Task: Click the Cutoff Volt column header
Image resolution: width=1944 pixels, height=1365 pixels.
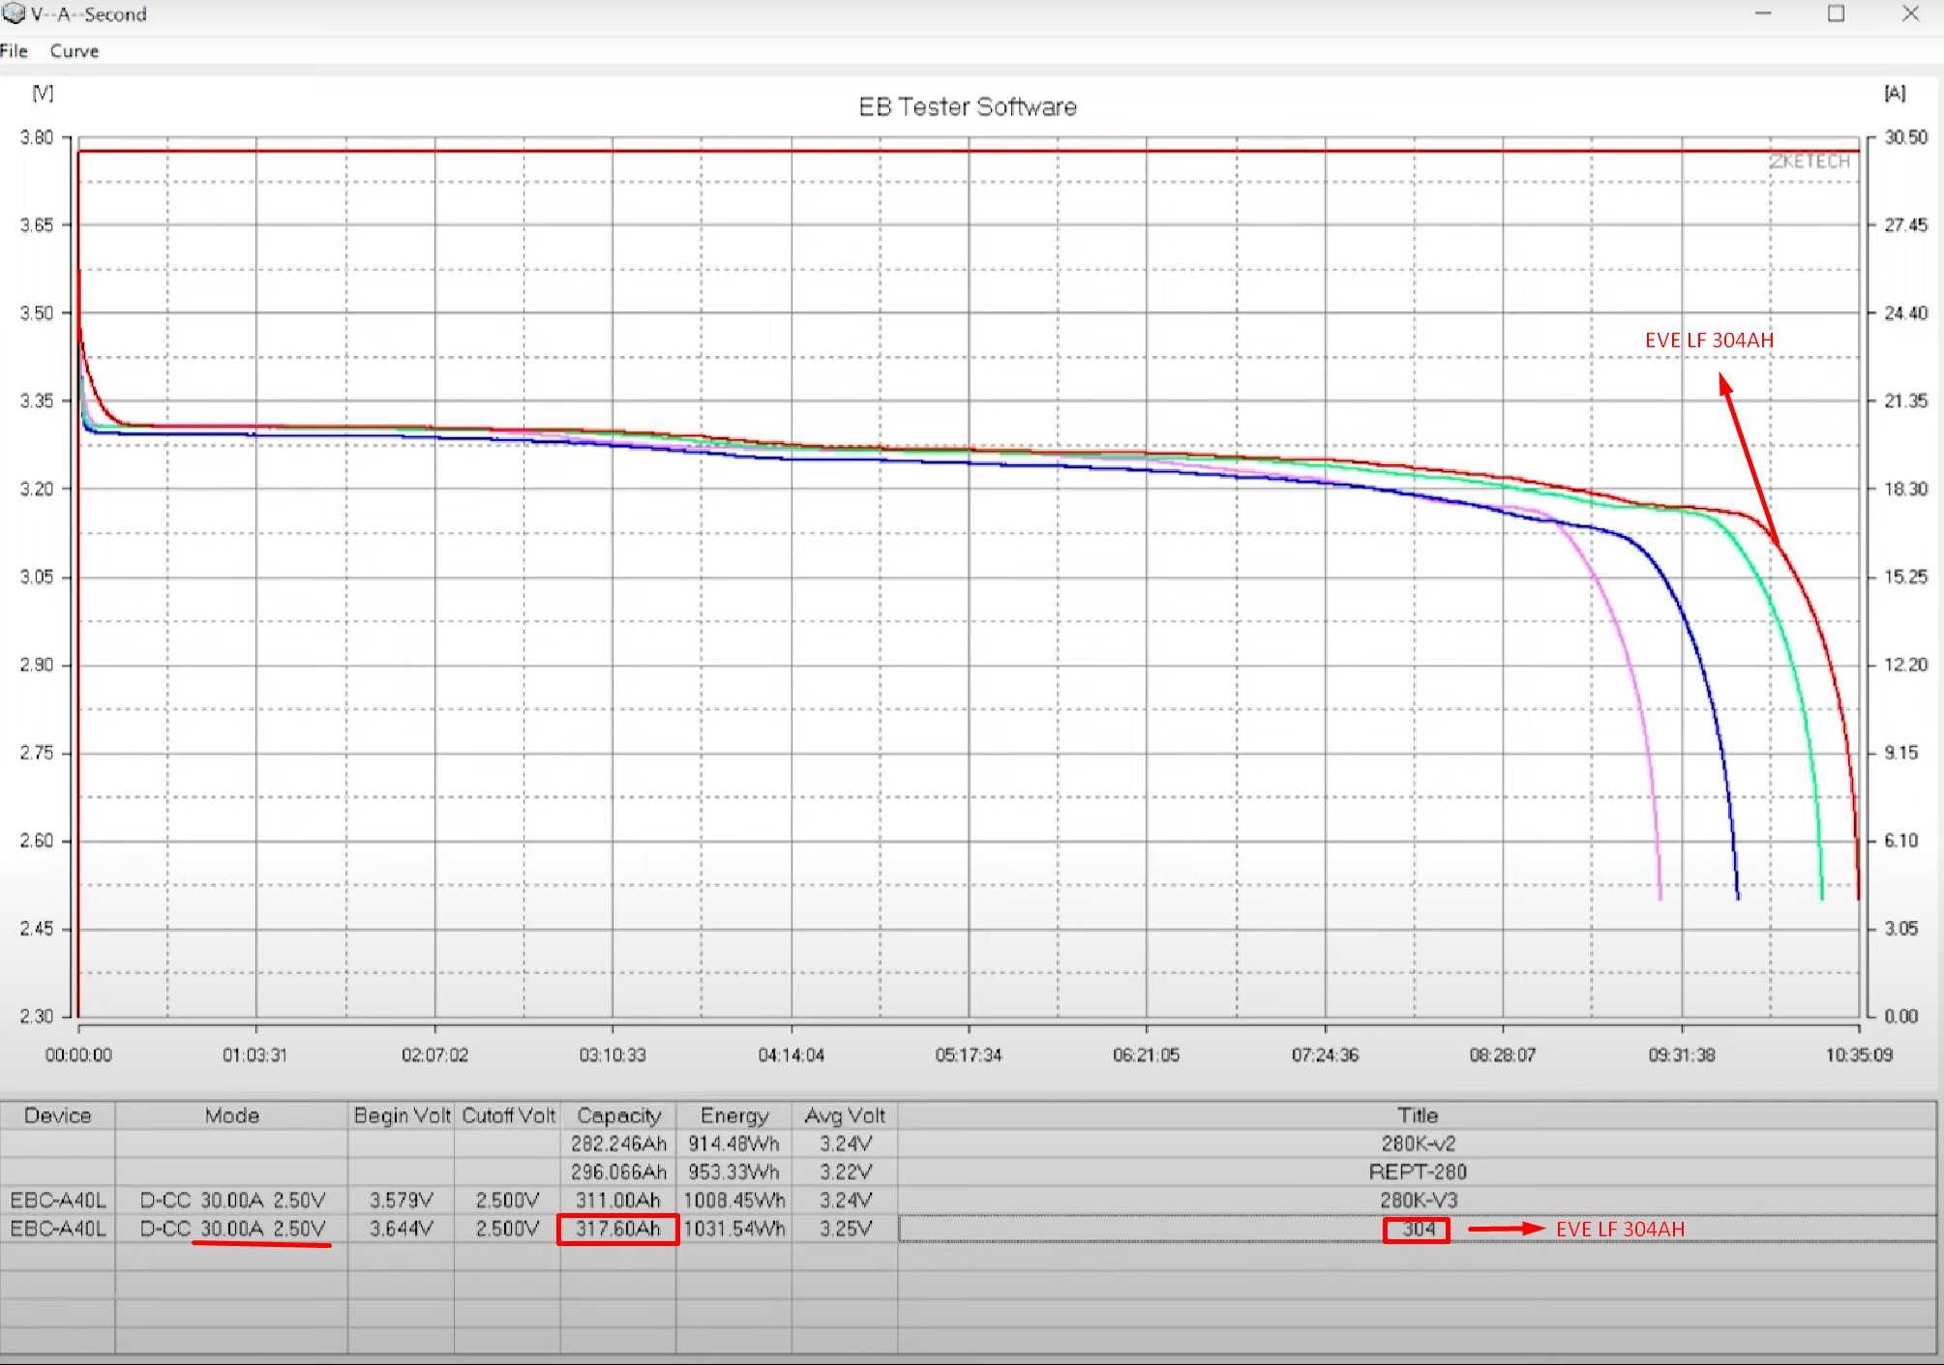Action: 508,1115
